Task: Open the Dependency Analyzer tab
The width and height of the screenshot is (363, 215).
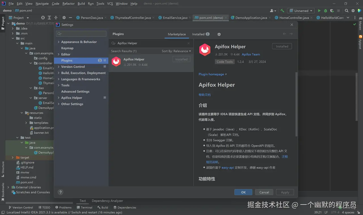Action: click(107, 201)
